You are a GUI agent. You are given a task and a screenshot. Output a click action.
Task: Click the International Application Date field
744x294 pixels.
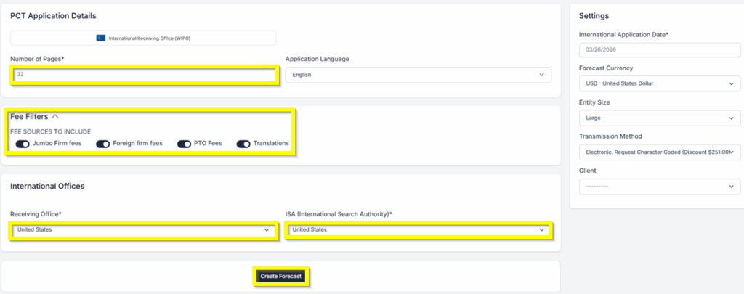pyautogui.click(x=659, y=49)
